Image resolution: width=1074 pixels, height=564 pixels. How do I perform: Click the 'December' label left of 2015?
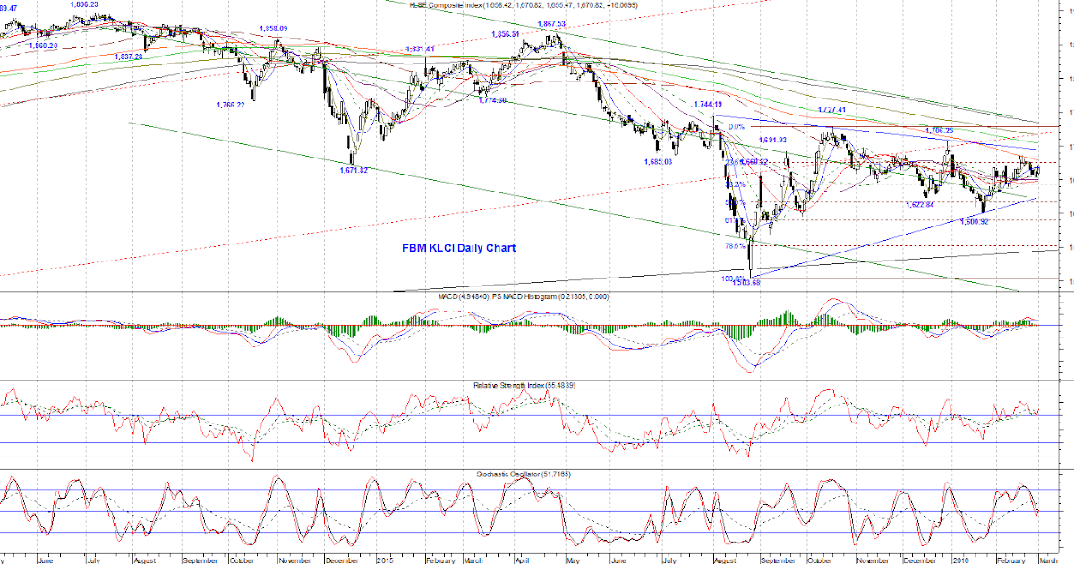(343, 560)
